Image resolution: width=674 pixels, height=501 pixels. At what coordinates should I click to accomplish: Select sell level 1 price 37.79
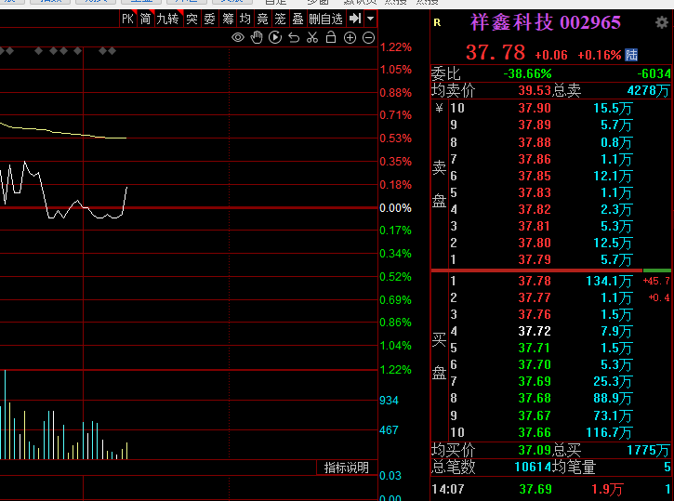[x=535, y=259]
